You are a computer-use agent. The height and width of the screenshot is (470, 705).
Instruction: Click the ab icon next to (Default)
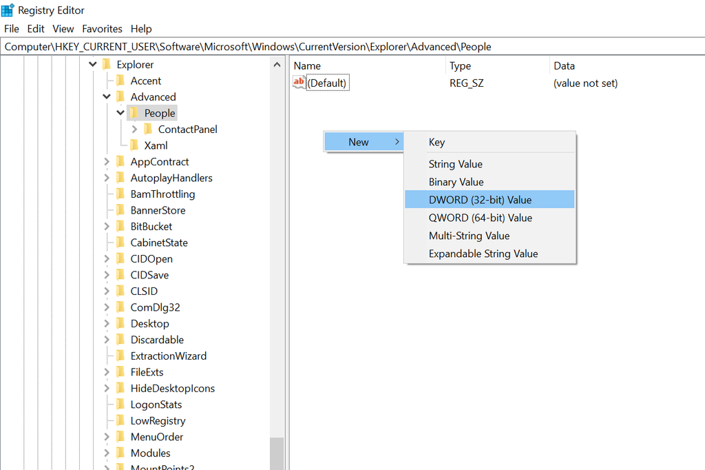299,82
